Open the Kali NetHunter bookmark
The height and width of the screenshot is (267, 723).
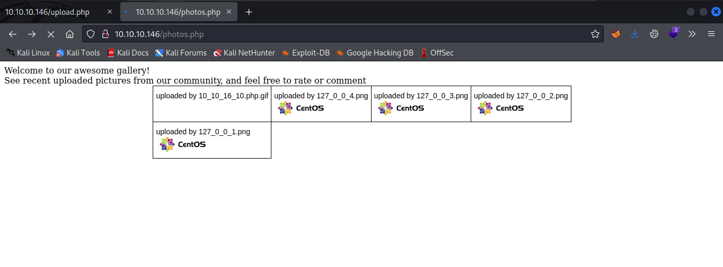pyautogui.click(x=244, y=53)
